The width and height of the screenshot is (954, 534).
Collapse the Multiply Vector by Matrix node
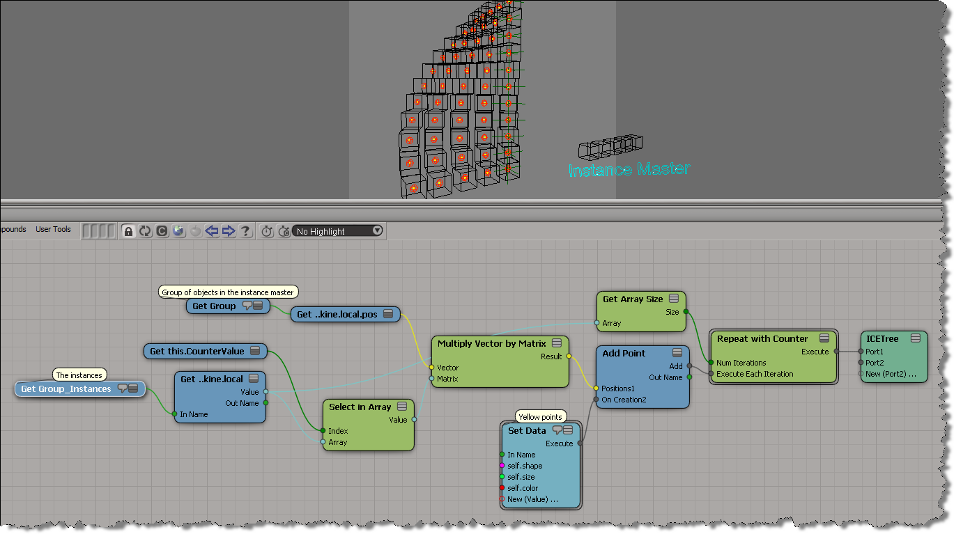pos(557,343)
